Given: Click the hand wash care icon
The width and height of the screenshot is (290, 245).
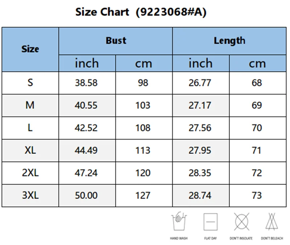Looking at the screenshot, I should coord(179,221).
